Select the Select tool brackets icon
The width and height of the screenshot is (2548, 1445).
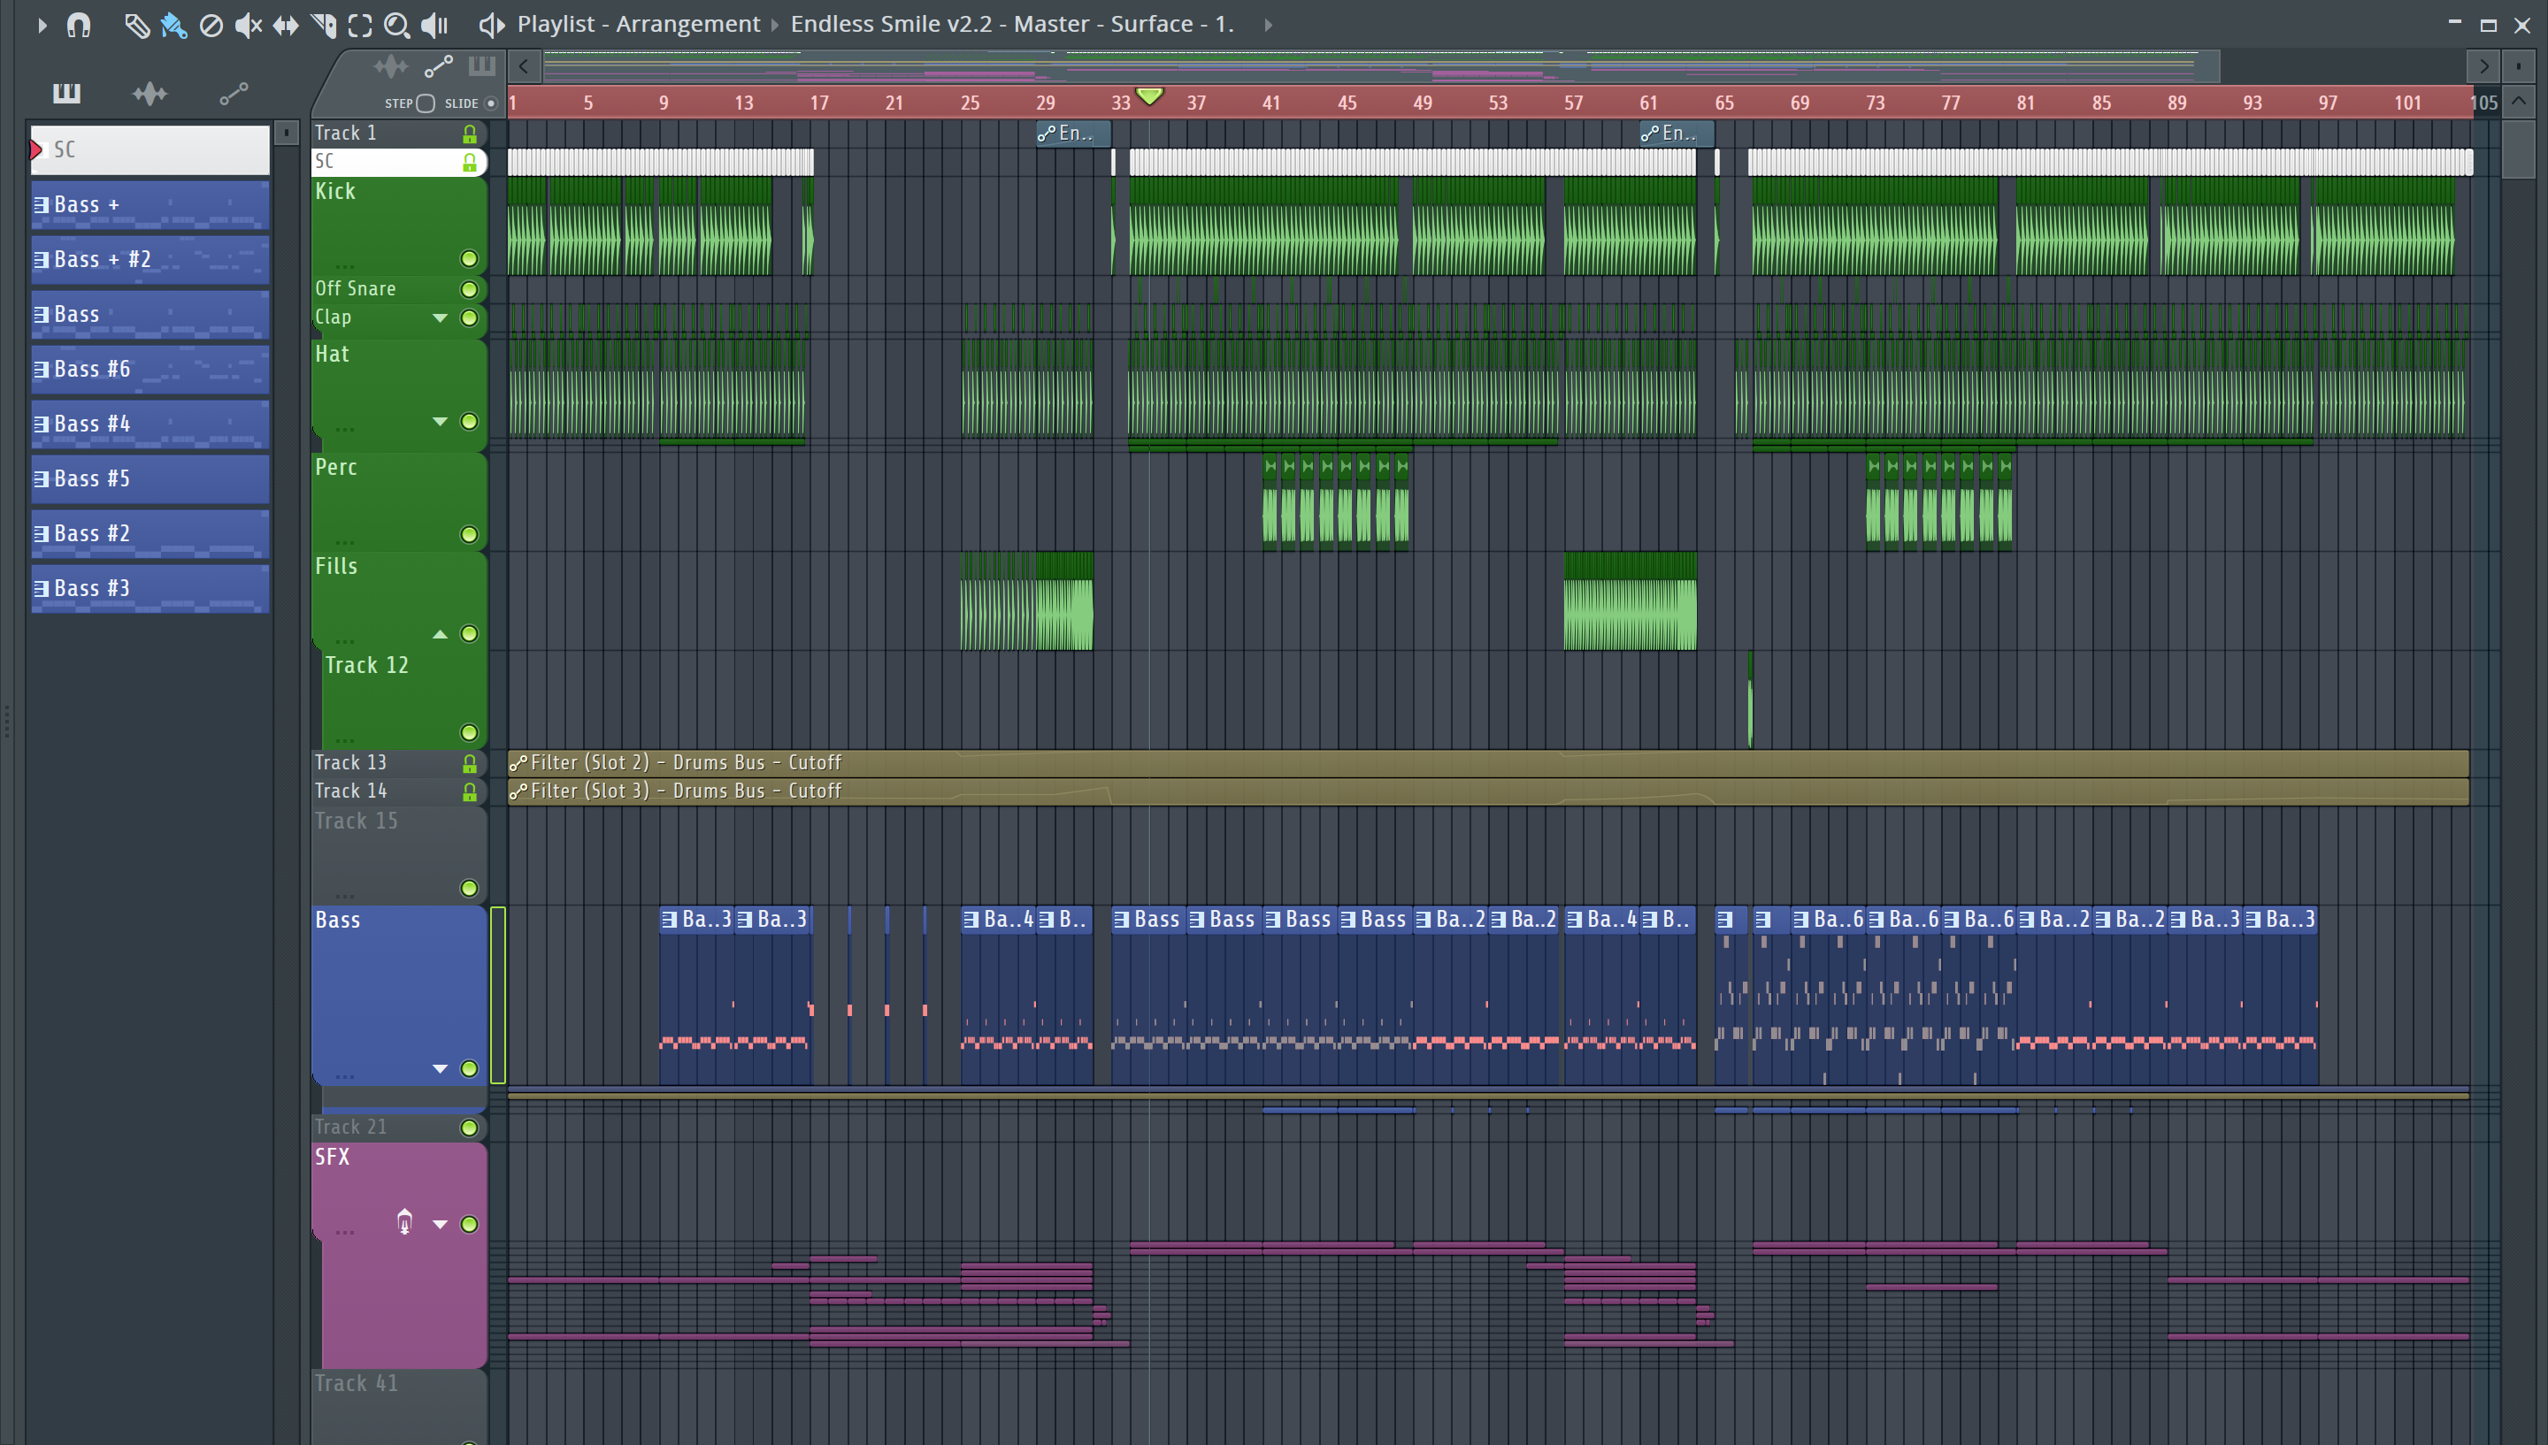[359, 24]
